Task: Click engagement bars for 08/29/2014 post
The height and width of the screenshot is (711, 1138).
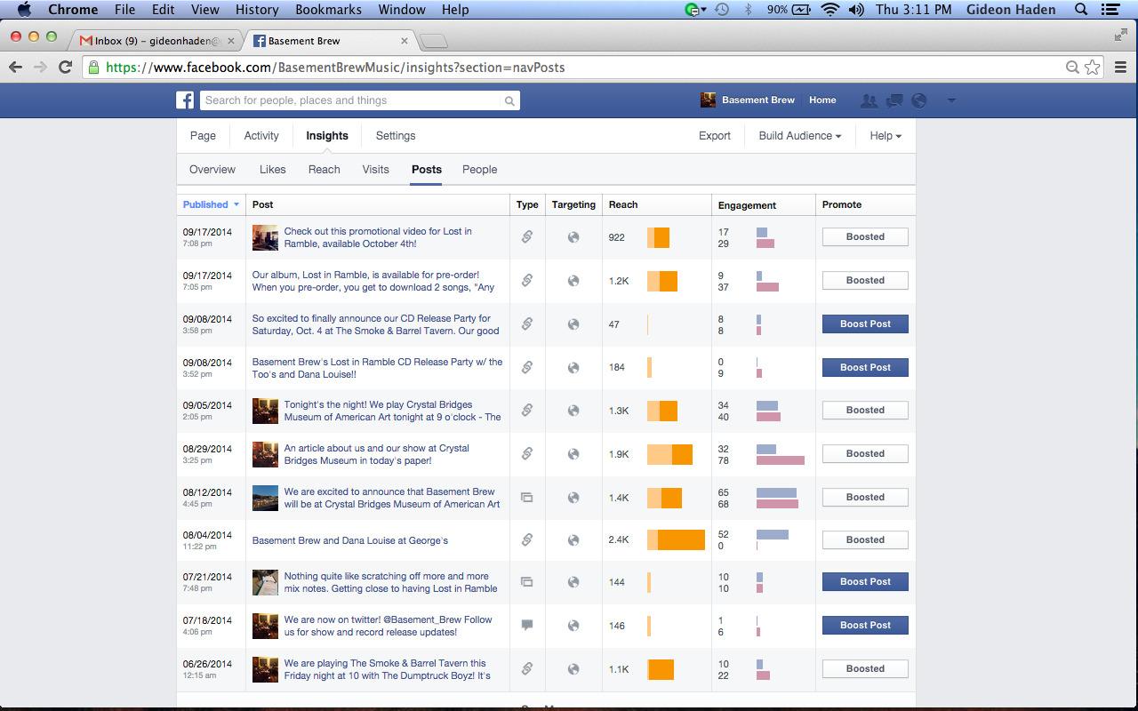Action: click(781, 454)
